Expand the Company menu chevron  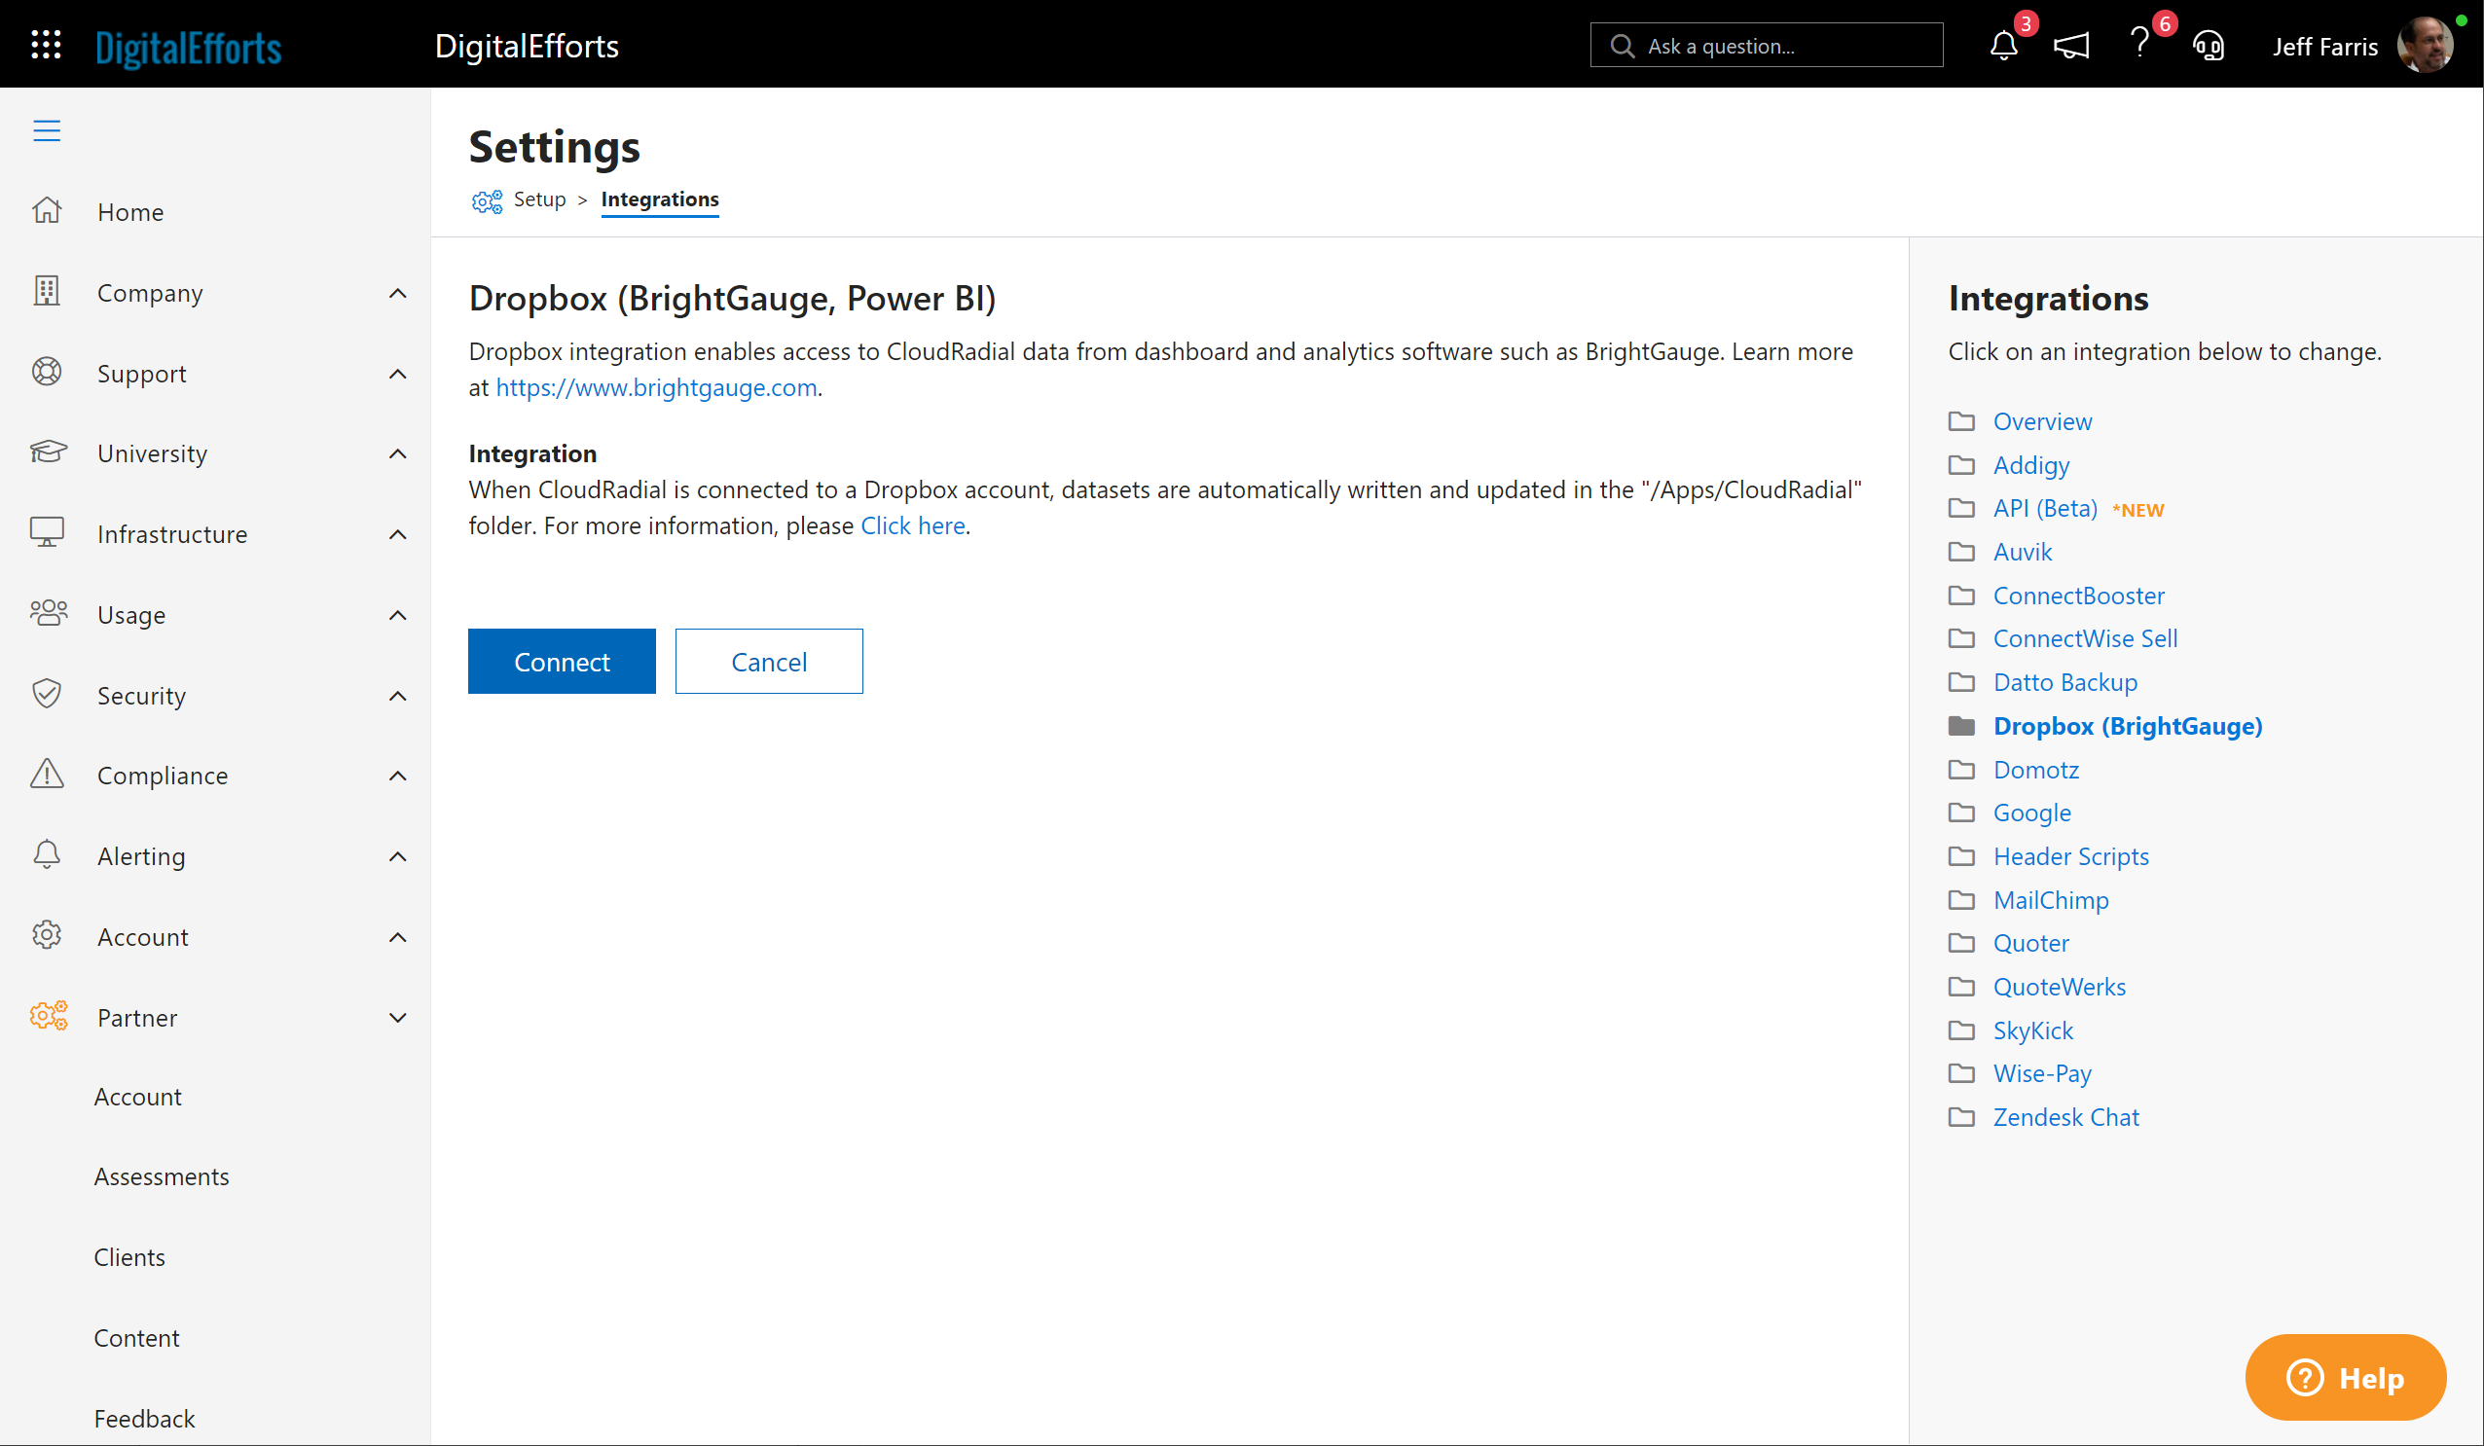[397, 293]
